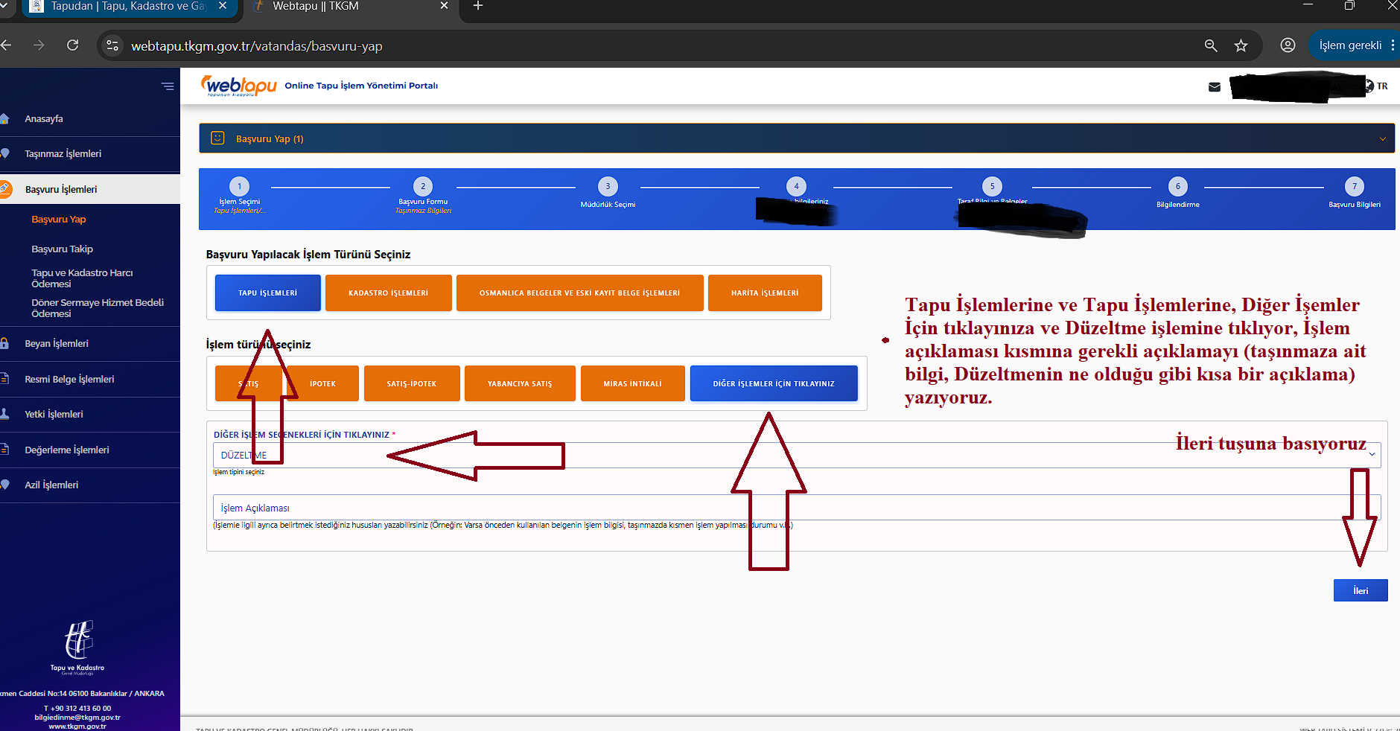The width and height of the screenshot is (1400, 731).
Task: Click the İleri button
Action: (1361, 590)
